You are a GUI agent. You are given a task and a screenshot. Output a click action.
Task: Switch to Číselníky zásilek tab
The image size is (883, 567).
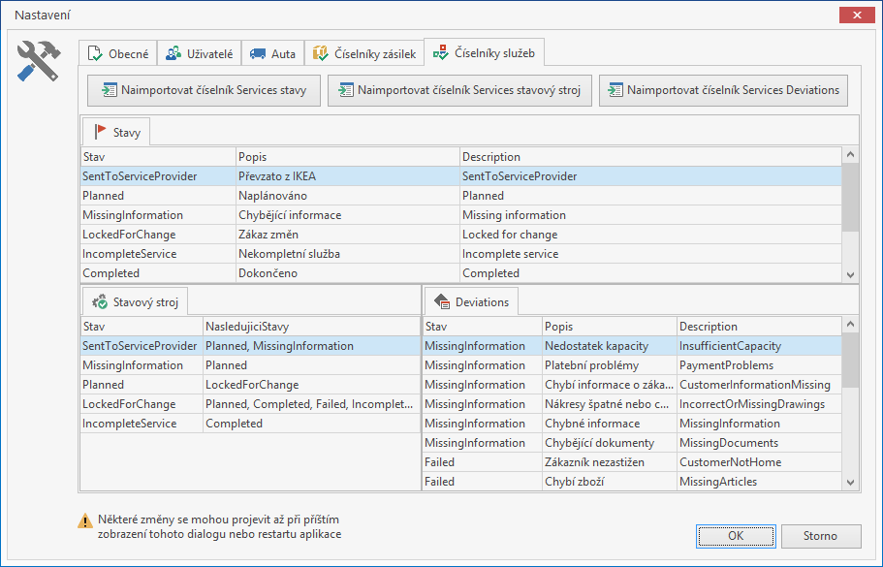click(364, 53)
